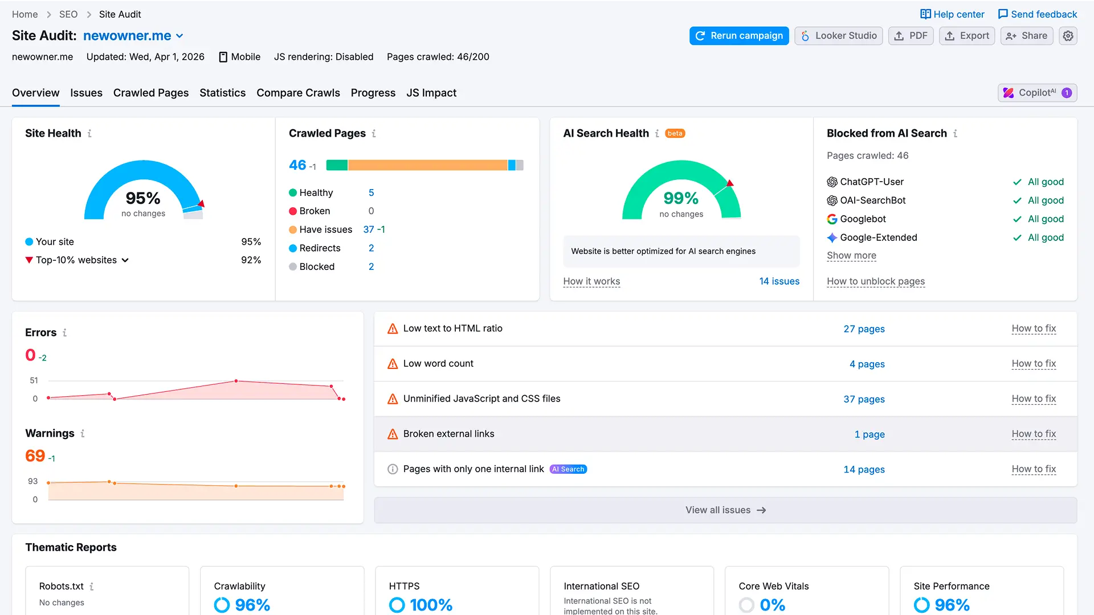
Task: Open Site Audit settings gear
Action: 1068,35
